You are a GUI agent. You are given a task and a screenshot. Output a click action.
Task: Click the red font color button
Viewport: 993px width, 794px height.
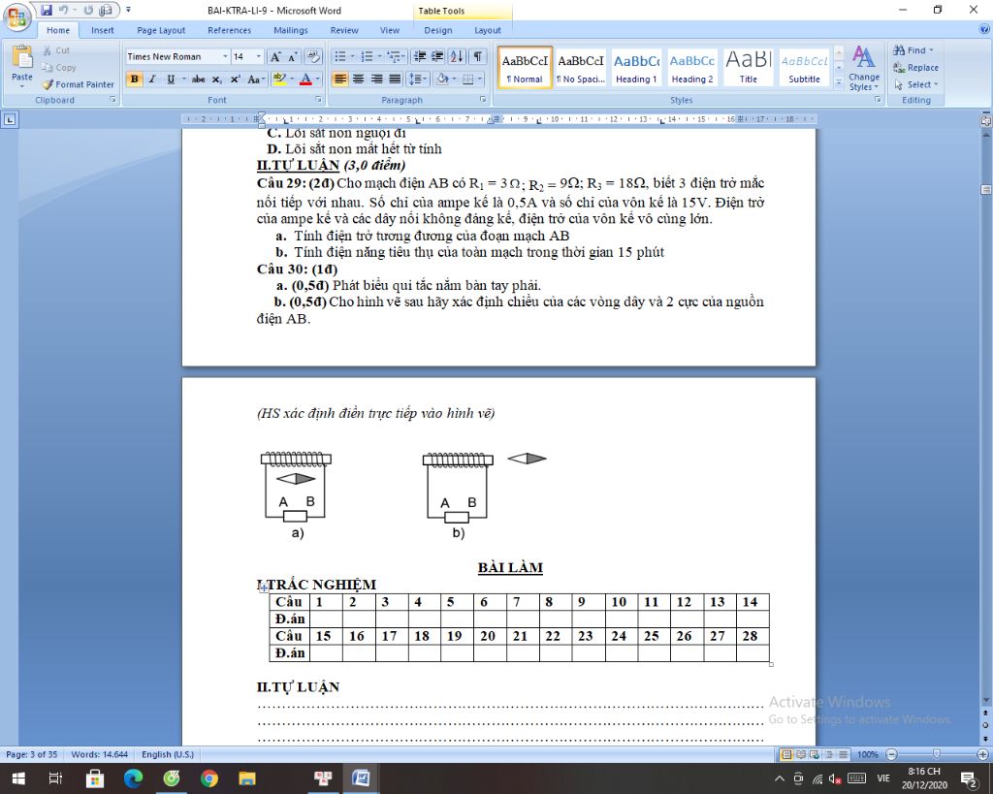tap(305, 79)
